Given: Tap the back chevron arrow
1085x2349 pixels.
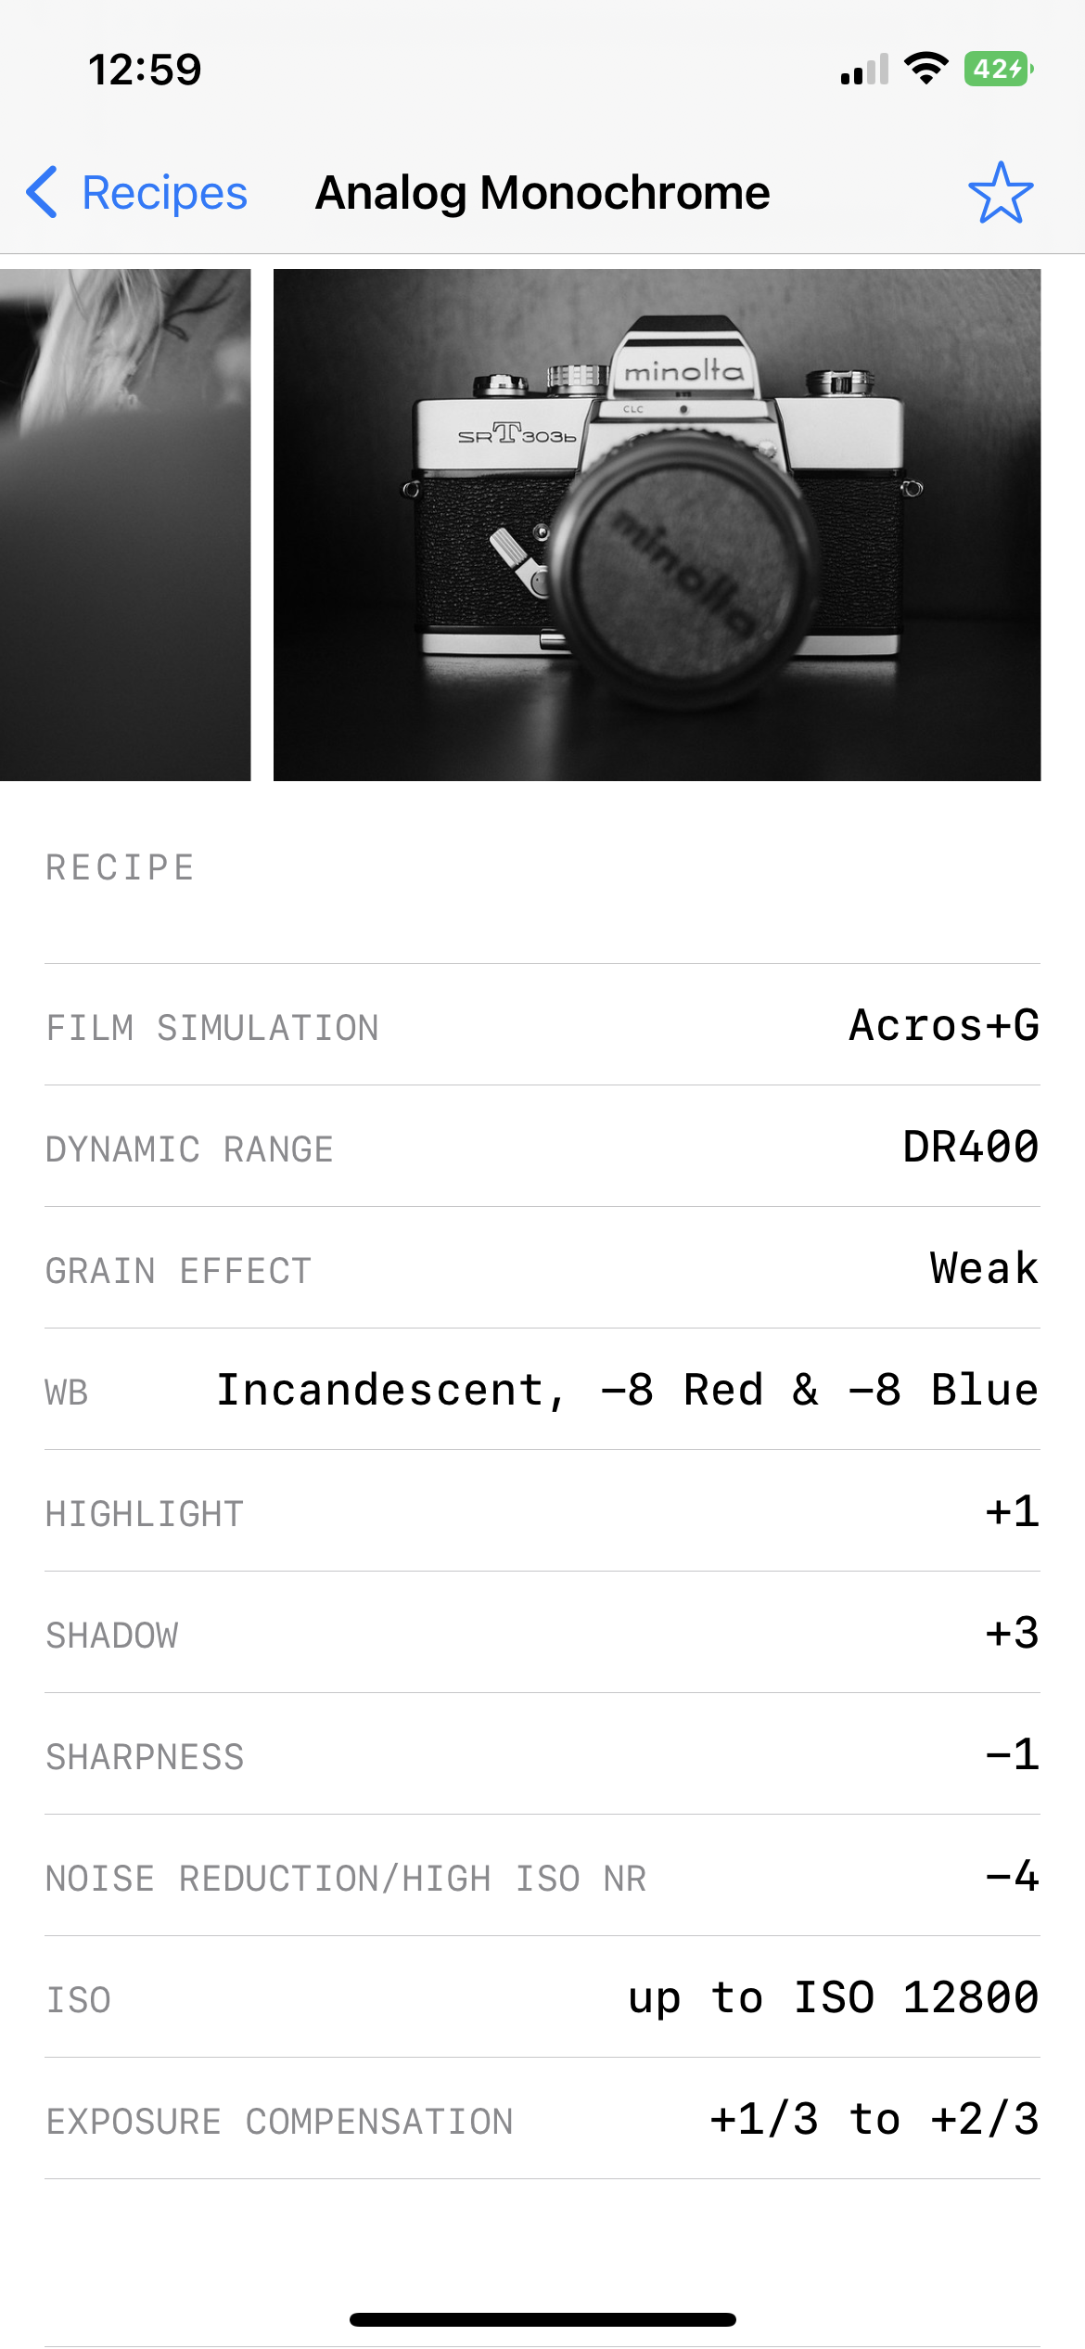Looking at the screenshot, I should click(42, 193).
